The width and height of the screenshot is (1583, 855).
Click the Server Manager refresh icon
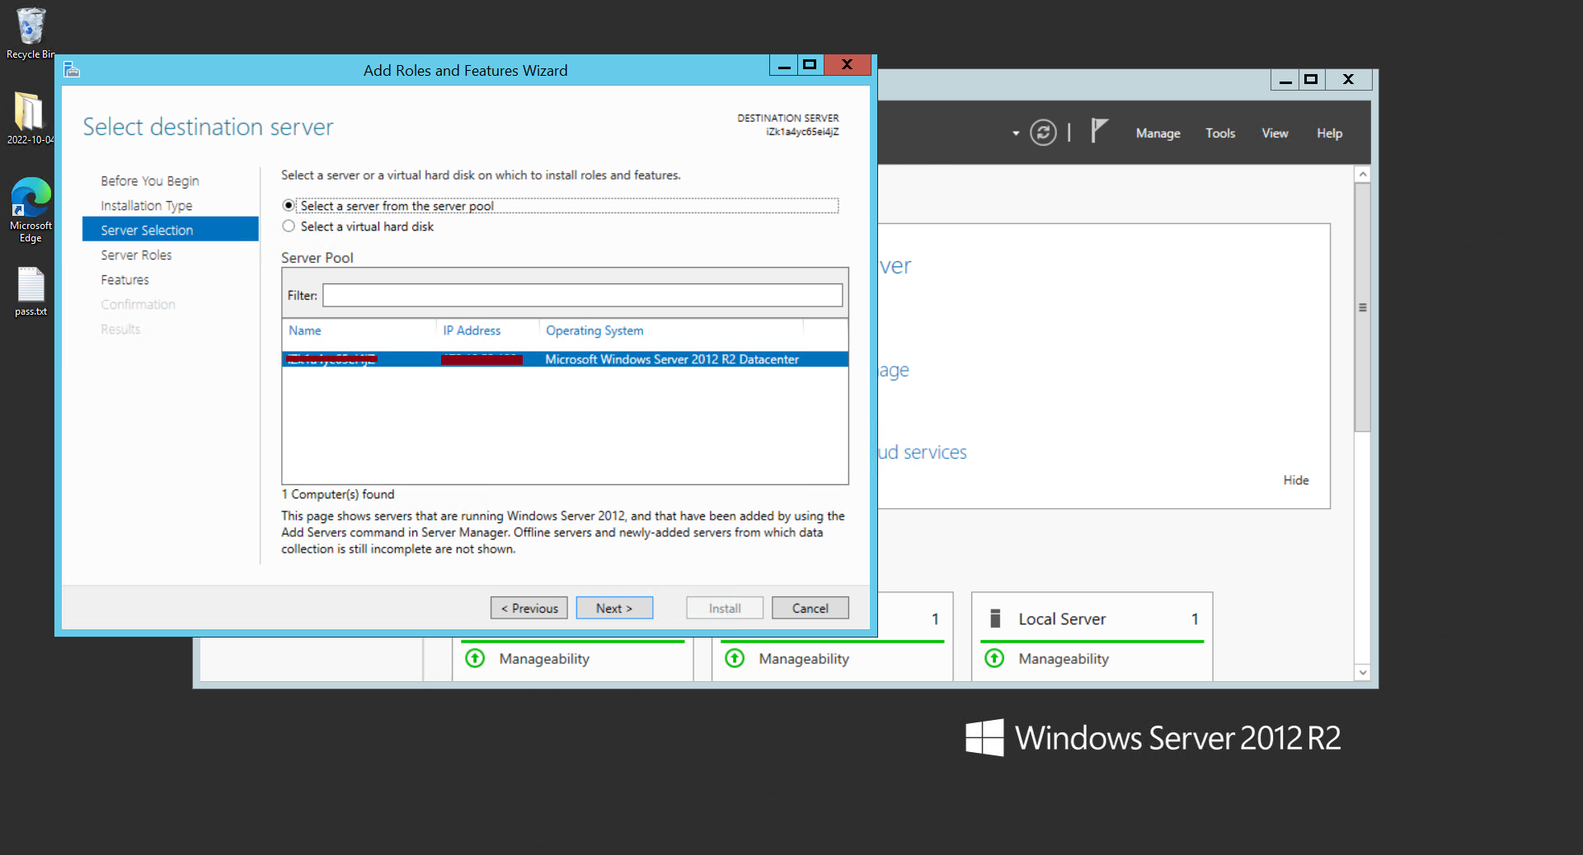point(1043,133)
